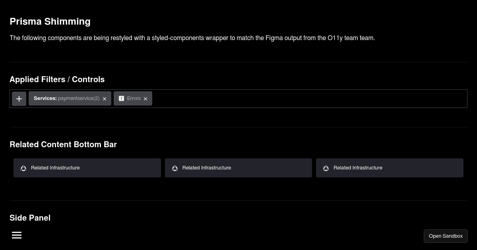The image size is (477, 250).
Task: Click the styled-components description paragraph
Action: pyautogui.click(x=192, y=38)
